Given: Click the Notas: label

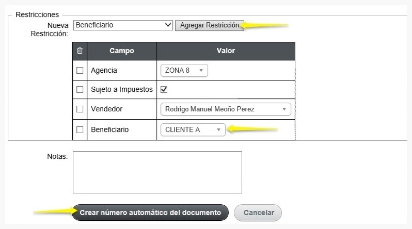Looking at the screenshot, I should pos(57,156).
